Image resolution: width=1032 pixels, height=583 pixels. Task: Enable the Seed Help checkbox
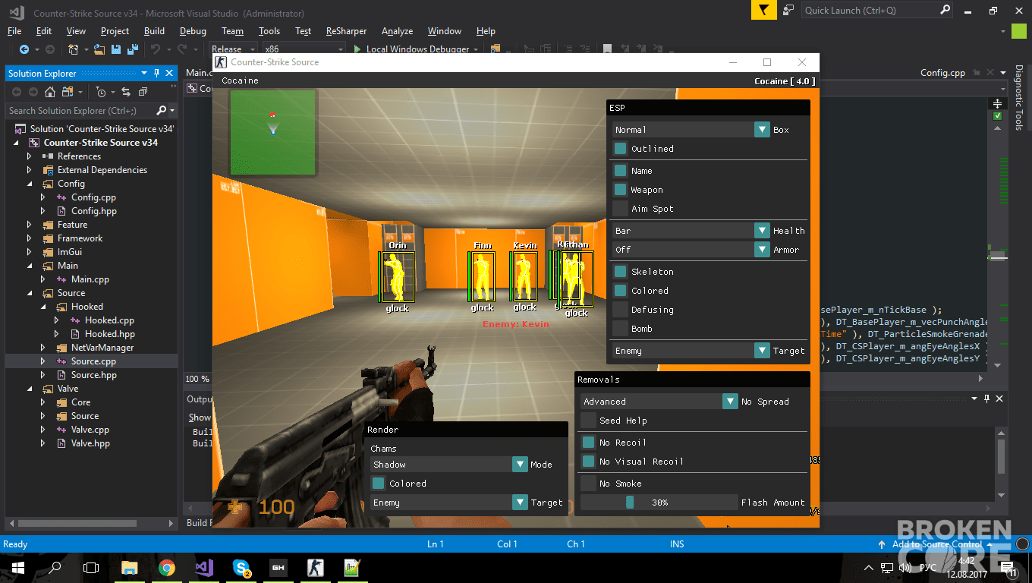pos(588,421)
